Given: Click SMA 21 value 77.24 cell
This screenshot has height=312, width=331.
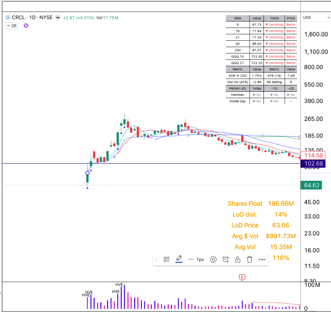Looking at the screenshot, I should click(257, 38).
